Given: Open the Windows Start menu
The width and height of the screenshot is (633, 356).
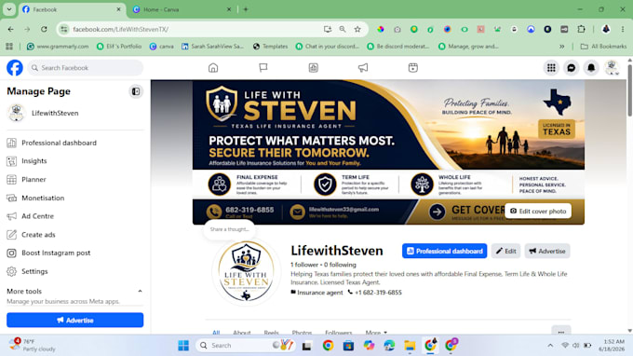Looking at the screenshot, I should 183,346.
